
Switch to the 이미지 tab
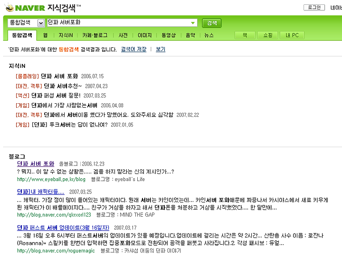click(x=144, y=35)
